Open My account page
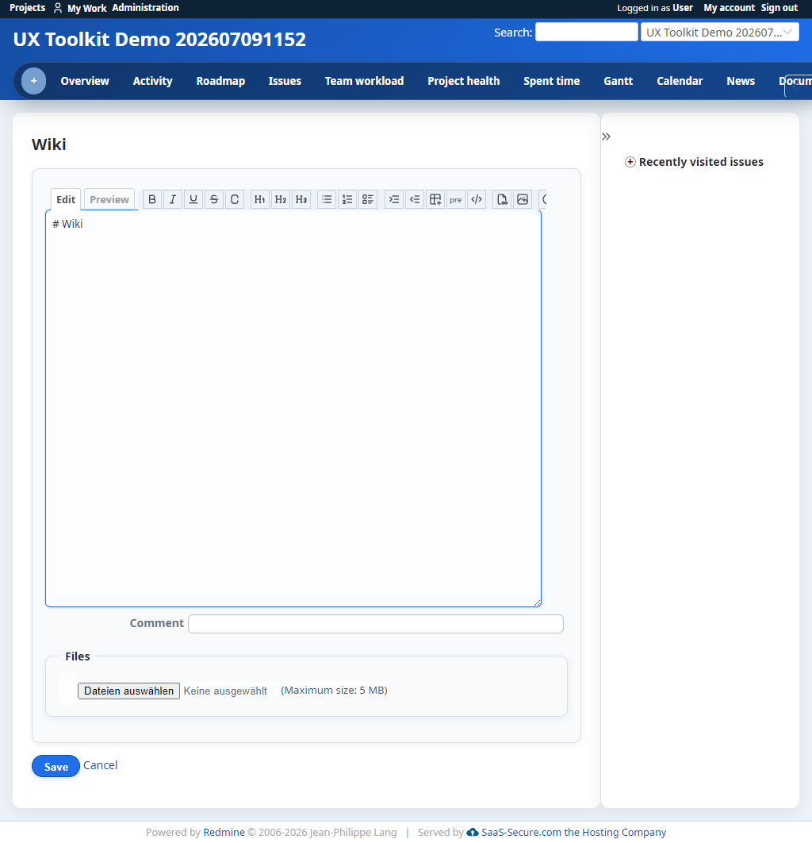Image resolution: width=812 pixels, height=843 pixels. (x=729, y=8)
